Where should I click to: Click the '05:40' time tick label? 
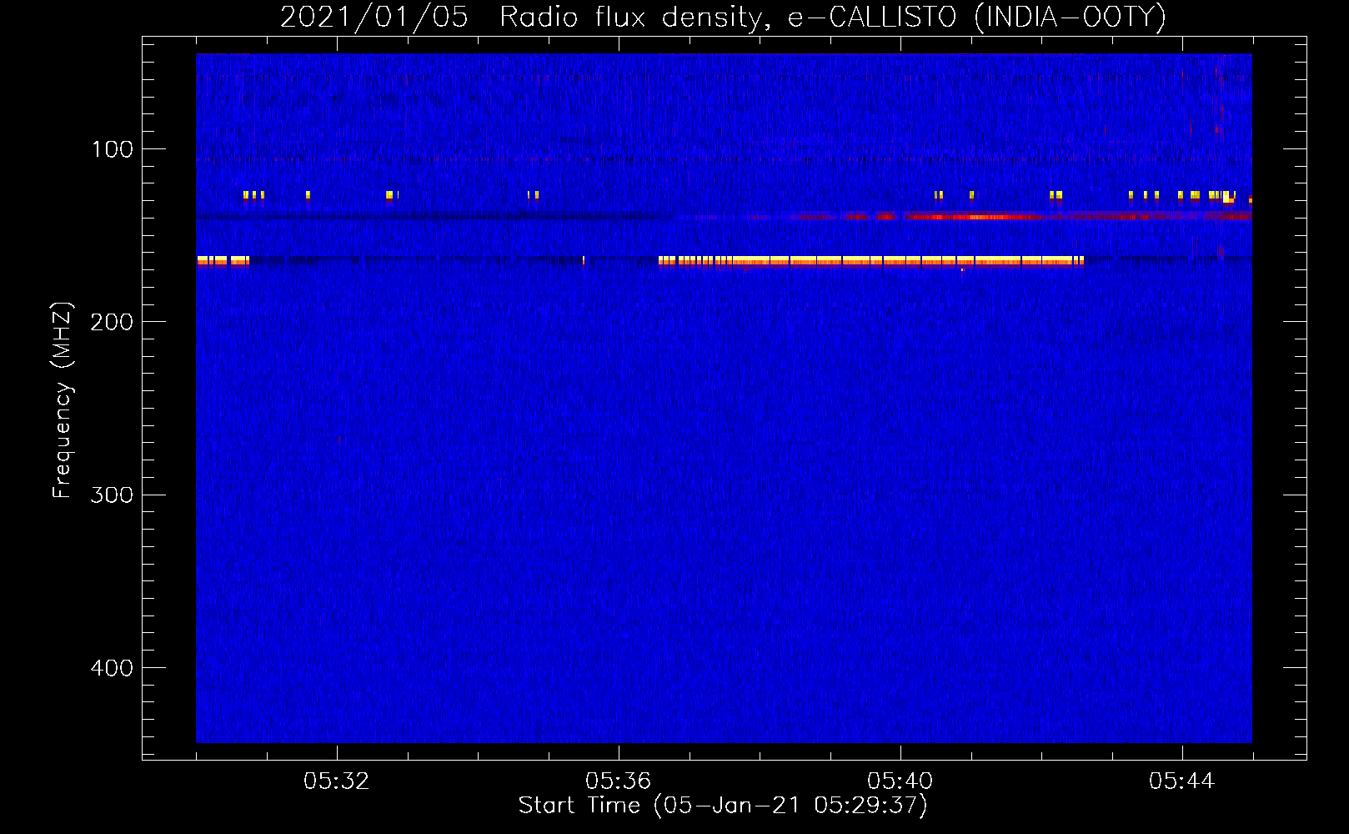(x=900, y=781)
